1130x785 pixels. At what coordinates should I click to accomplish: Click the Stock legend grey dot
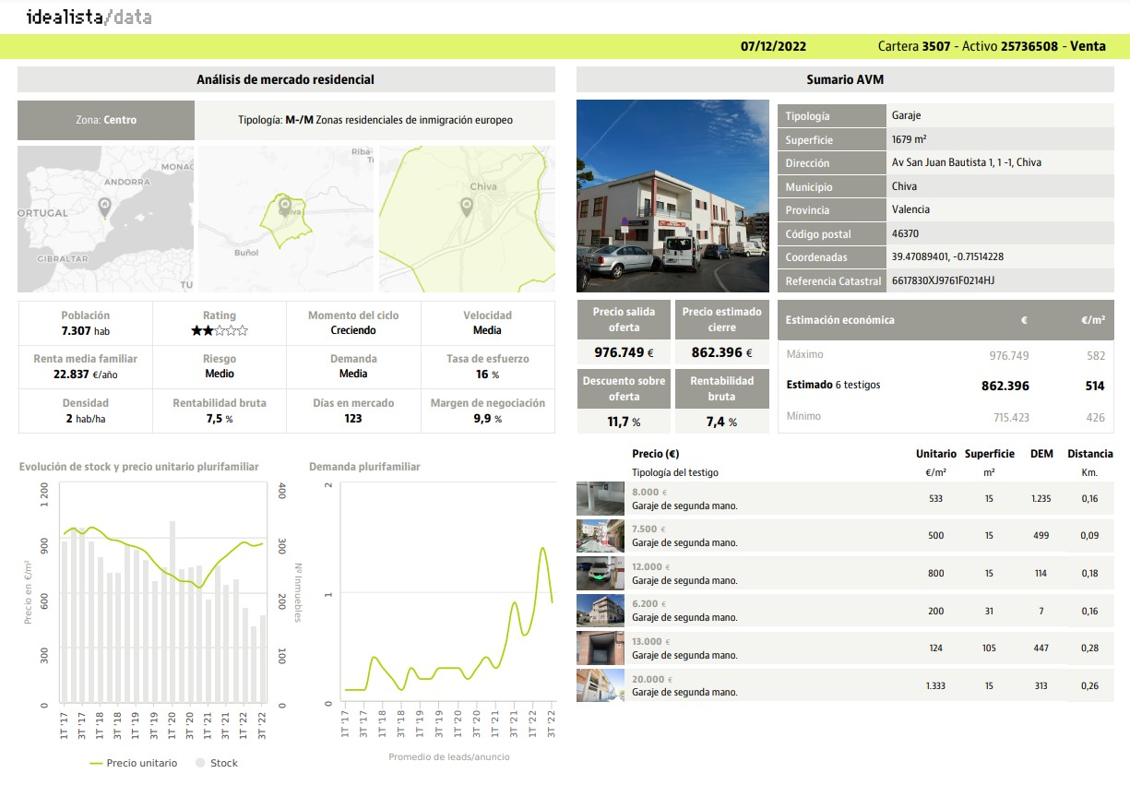(x=199, y=763)
